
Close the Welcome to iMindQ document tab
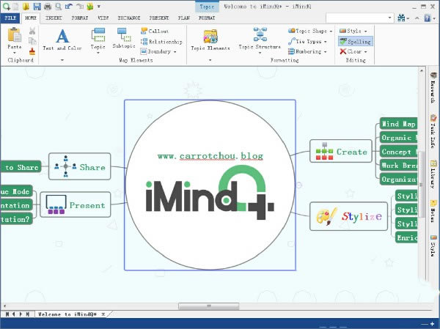[103, 314]
